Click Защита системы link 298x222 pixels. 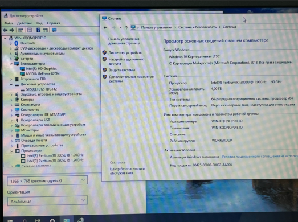pos(122,70)
